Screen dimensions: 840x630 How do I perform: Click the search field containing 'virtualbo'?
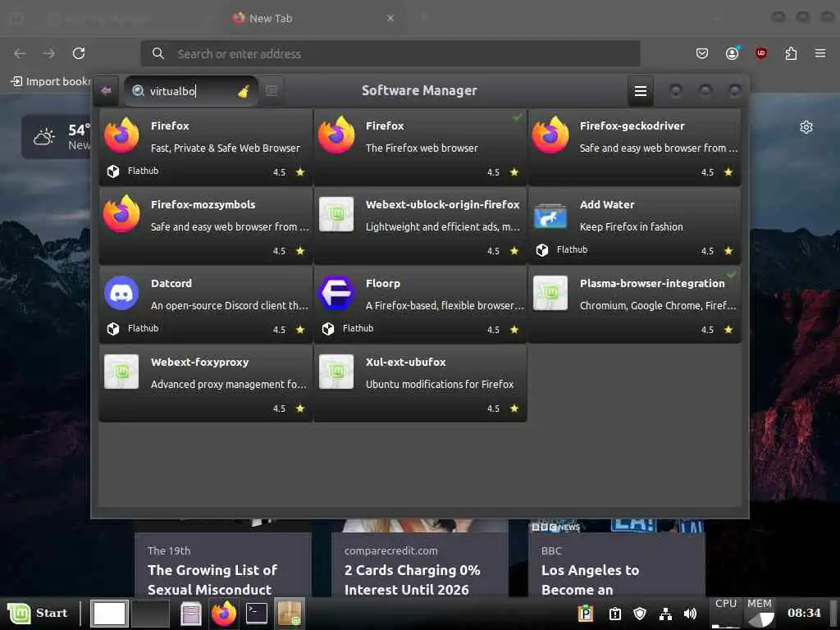tap(191, 91)
